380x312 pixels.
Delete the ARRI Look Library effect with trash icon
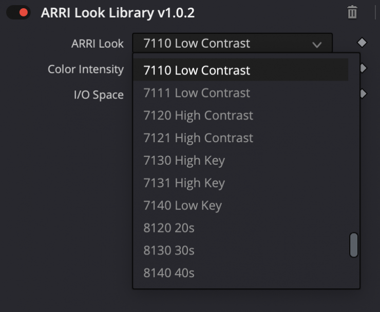(x=352, y=12)
